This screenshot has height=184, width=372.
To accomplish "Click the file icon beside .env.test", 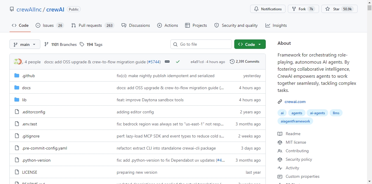I will pos(17,124).
